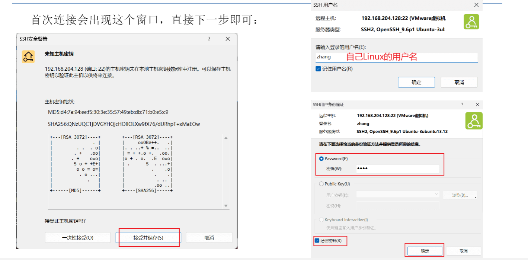This screenshot has height=260, width=528.
Task: Click the masked password input field
Action: click(398, 168)
